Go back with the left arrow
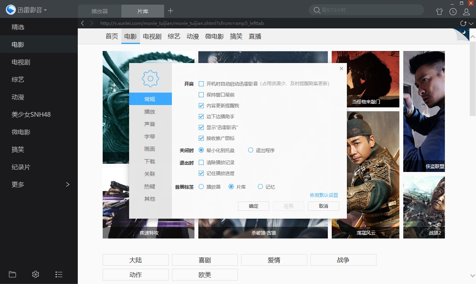 coord(82,23)
